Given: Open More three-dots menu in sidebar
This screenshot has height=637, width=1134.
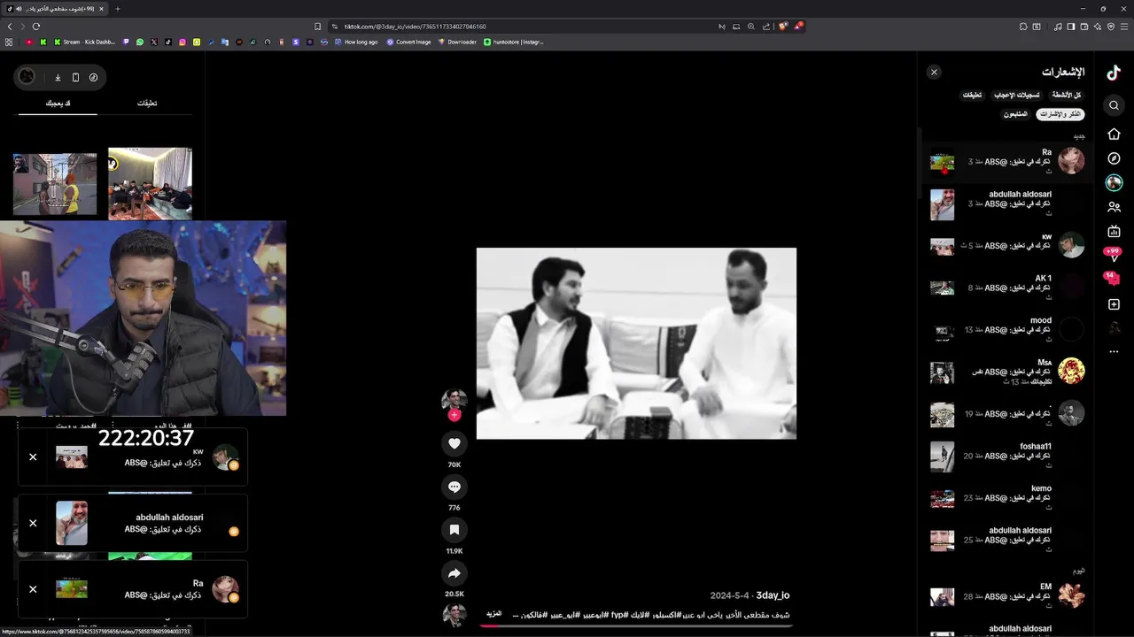Looking at the screenshot, I should tap(1114, 352).
